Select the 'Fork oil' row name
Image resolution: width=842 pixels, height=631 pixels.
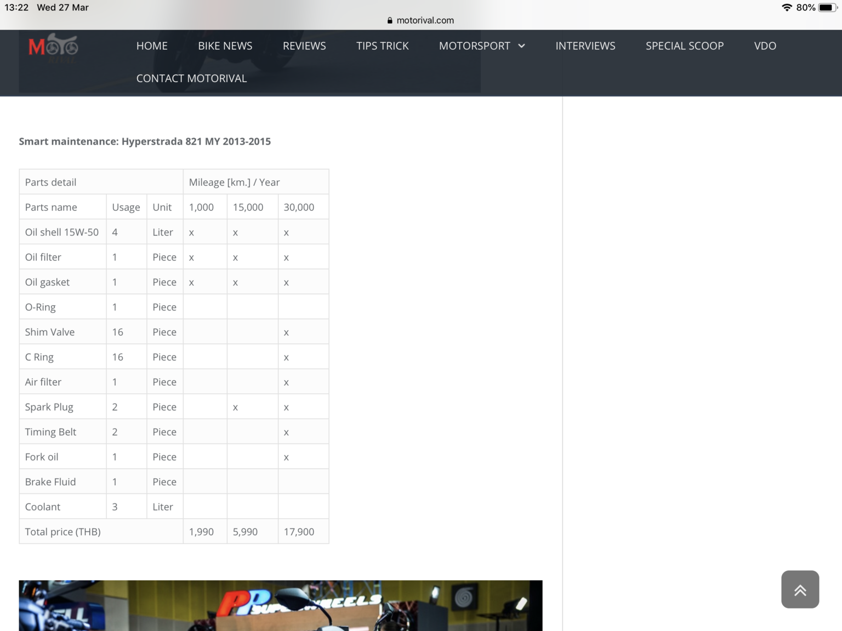tap(63, 457)
